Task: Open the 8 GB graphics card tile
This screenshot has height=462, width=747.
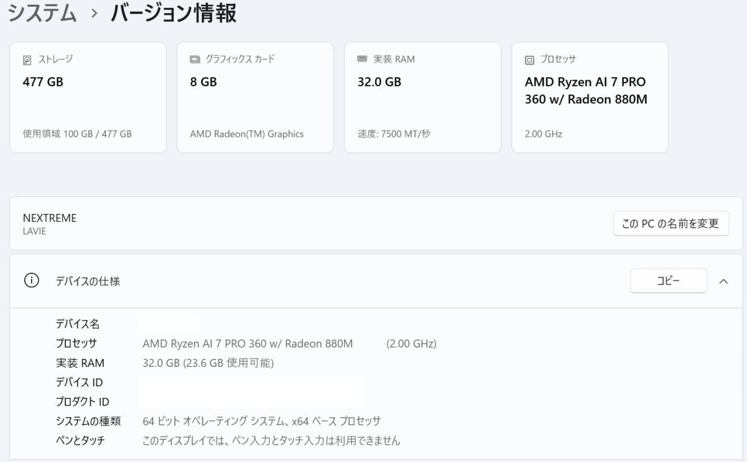Action: pyautogui.click(x=255, y=98)
